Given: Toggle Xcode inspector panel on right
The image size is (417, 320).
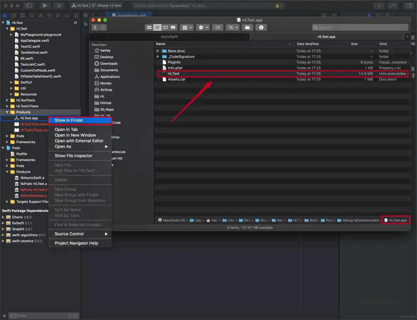Looking at the screenshot, I should pyautogui.click(x=409, y=5).
